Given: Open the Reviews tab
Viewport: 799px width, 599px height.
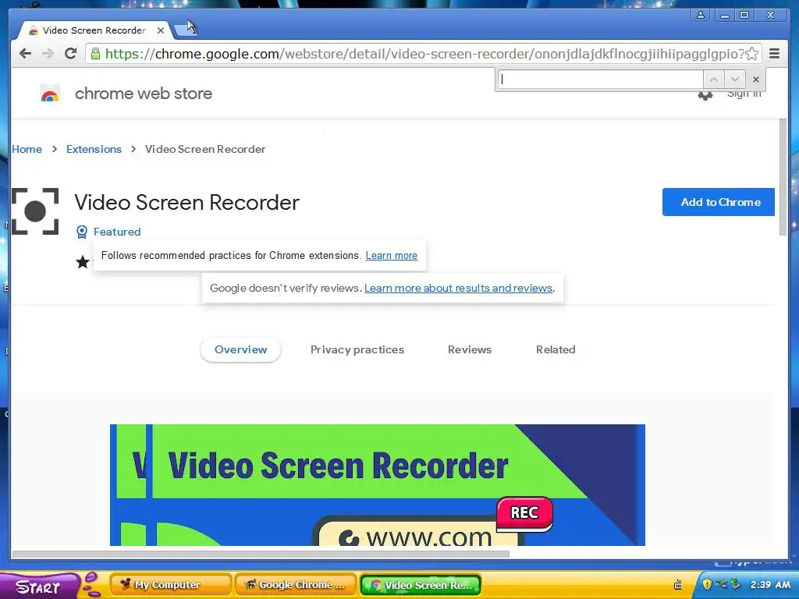Looking at the screenshot, I should click(469, 350).
